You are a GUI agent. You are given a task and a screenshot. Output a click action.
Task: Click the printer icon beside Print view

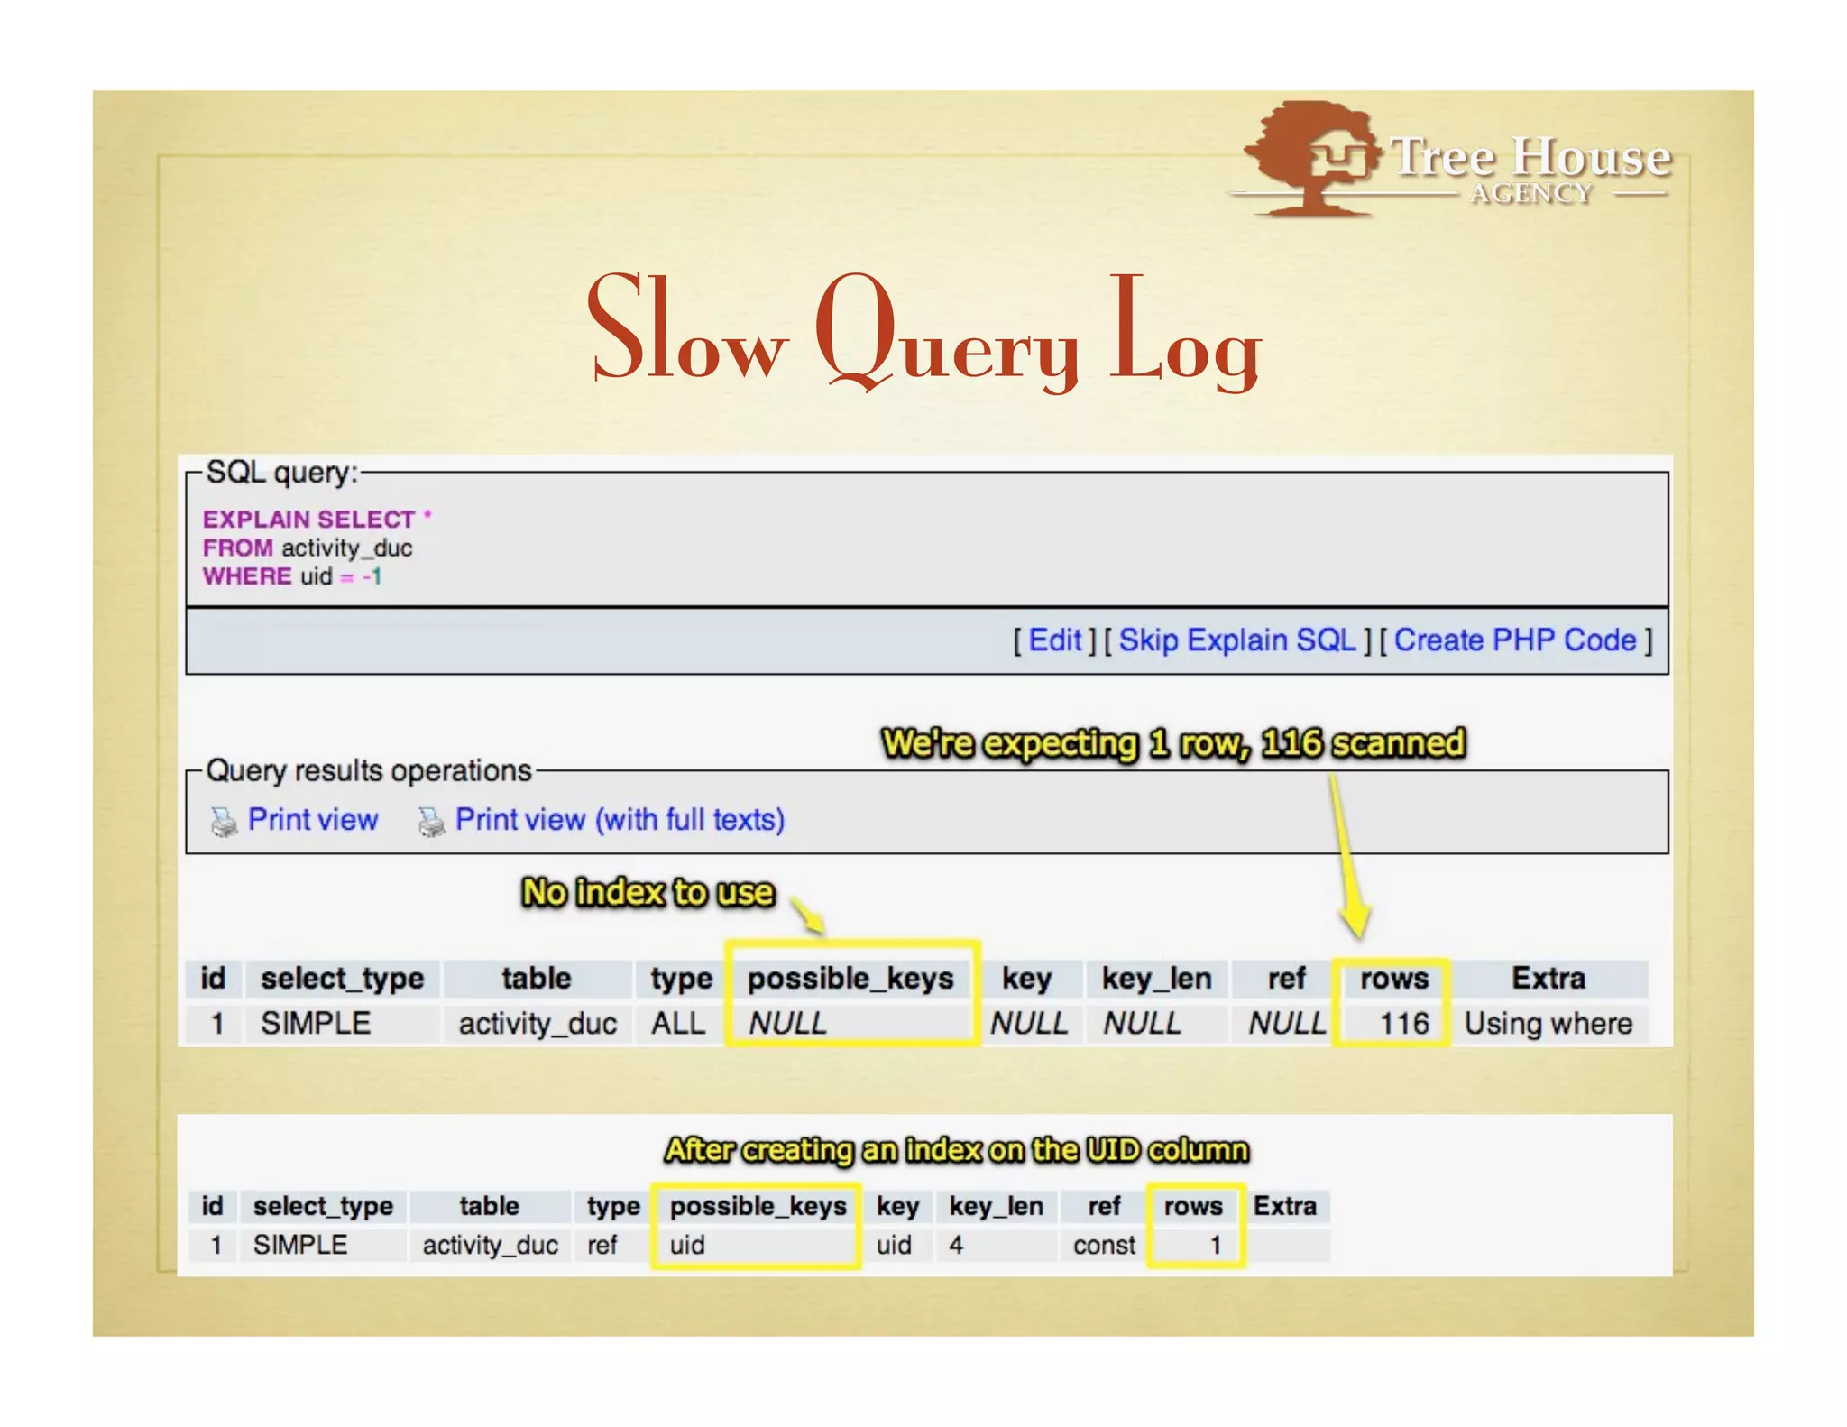point(224,821)
